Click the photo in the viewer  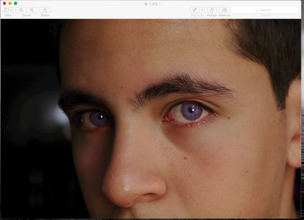[x=151, y=119]
